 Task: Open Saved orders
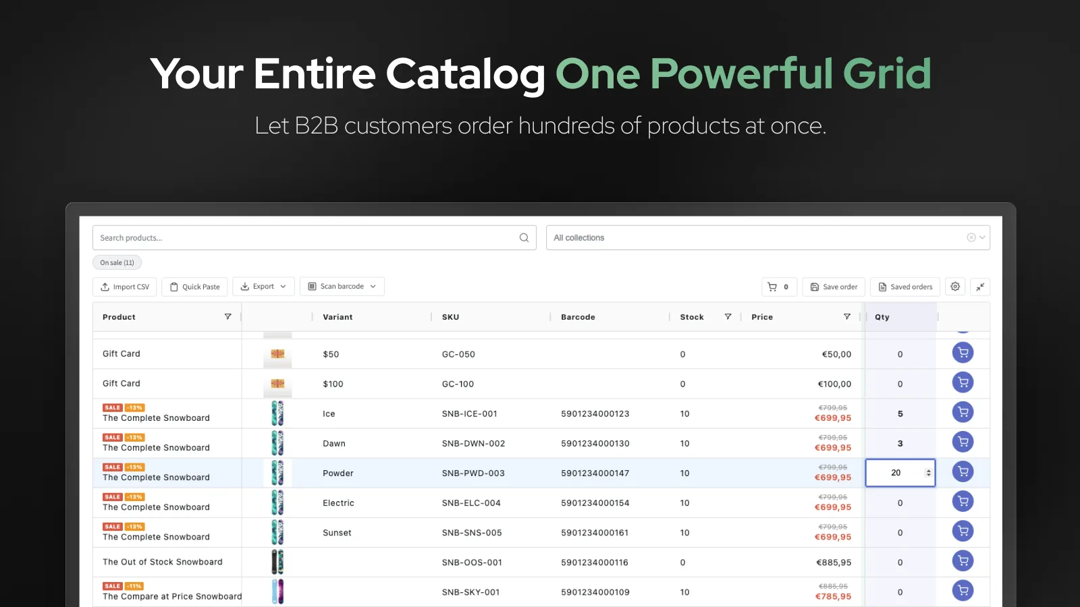click(905, 287)
